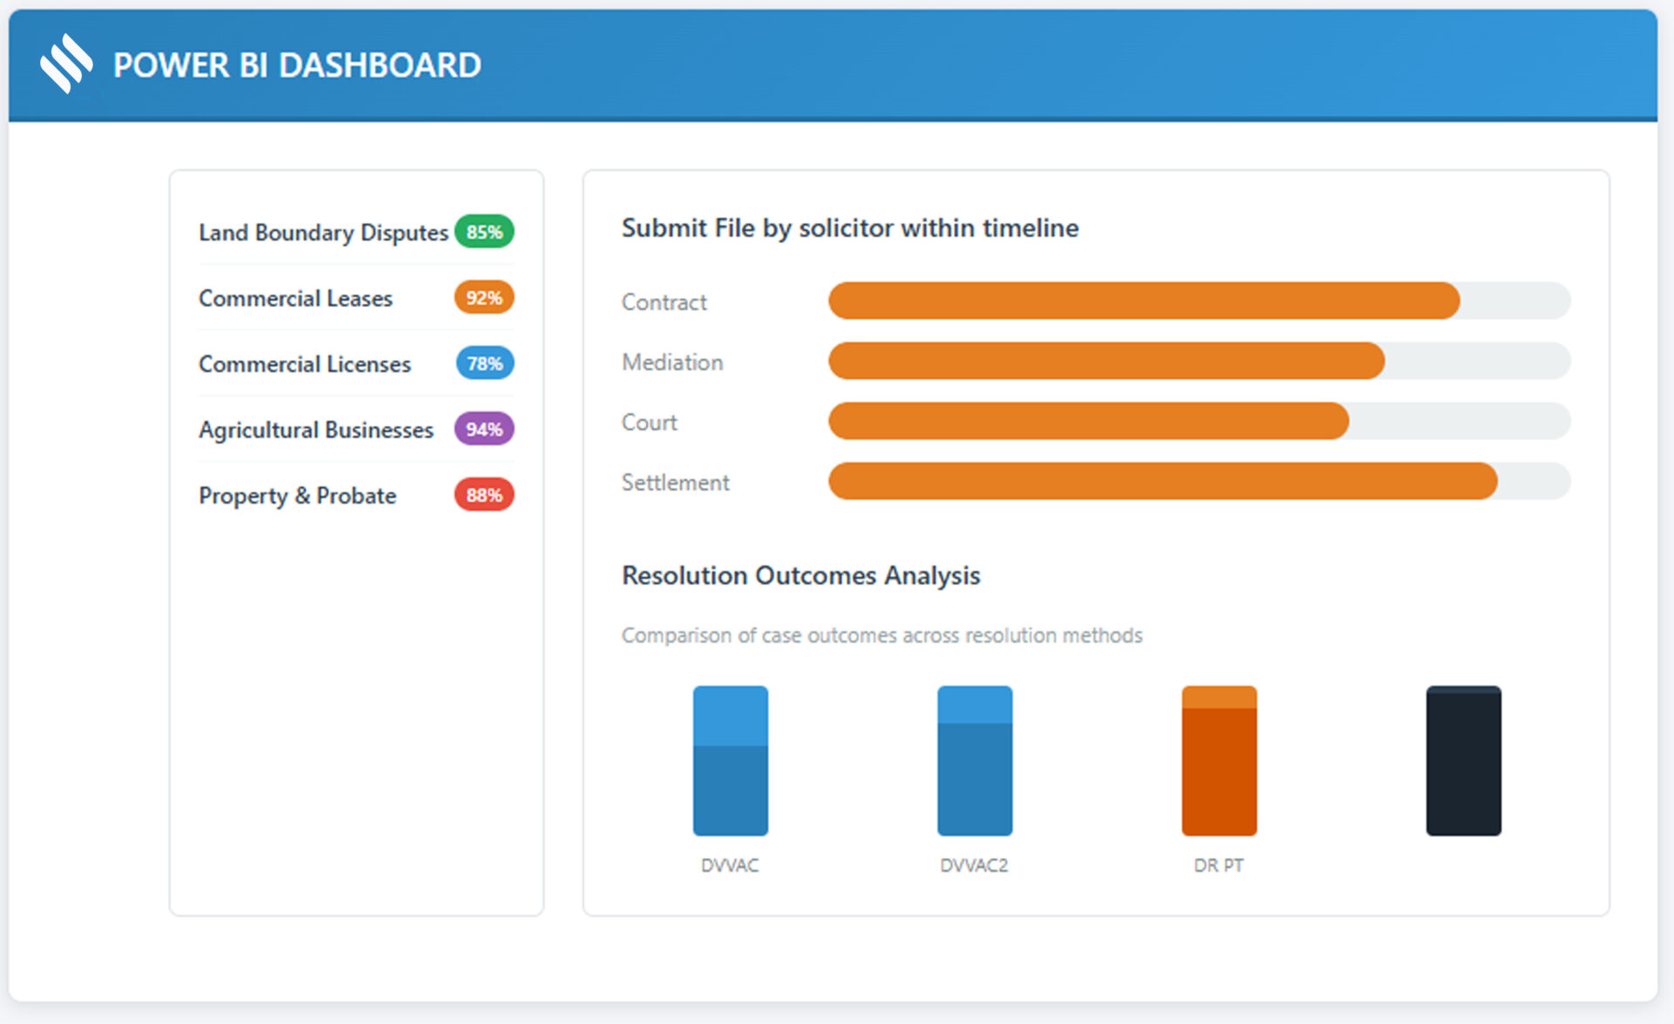Click the Contract progress bar
The height and width of the screenshot is (1024, 1674).
[1199, 301]
